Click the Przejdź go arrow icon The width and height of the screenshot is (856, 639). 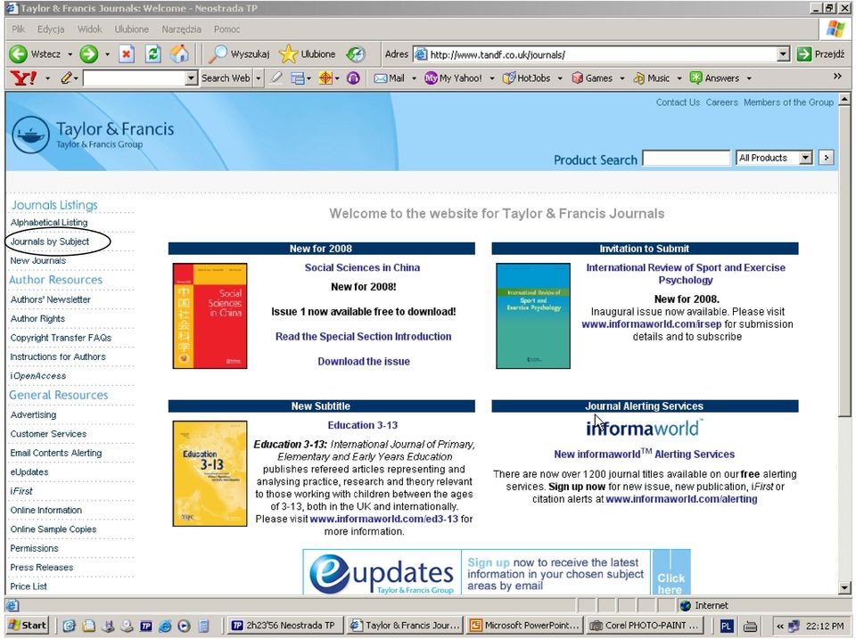[x=803, y=54]
